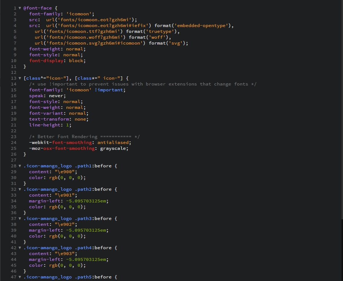Image resolution: width=343 pixels, height=281 pixels.
Task: Collapse the @font-face block fold arrow
Action: 20,8
